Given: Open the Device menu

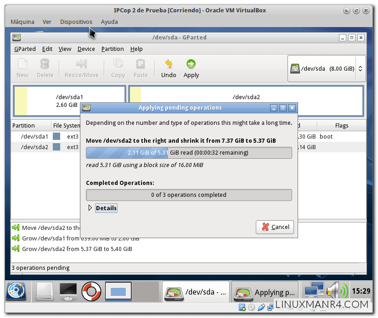Looking at the screenshot, I should [x=86, y=49].
